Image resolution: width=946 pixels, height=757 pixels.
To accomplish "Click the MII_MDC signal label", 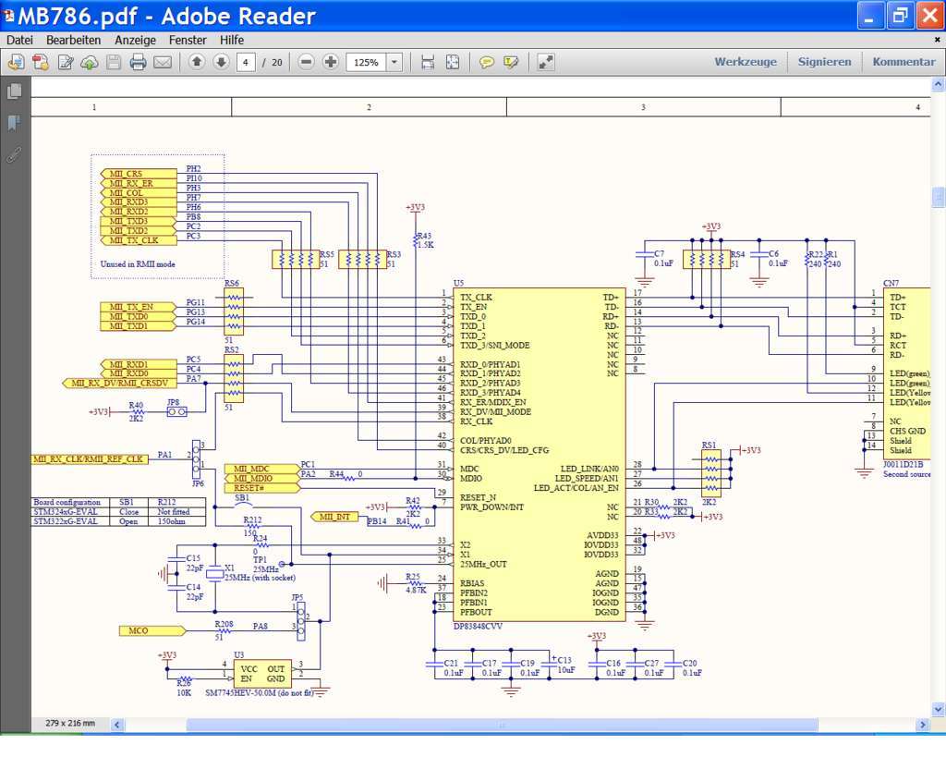I will 261,469.
